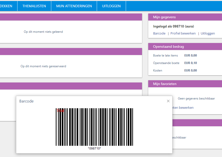Open the Themalijsten navigation tab
The image size is (222, 157).
pyautogui.click(x=34, y=6)
